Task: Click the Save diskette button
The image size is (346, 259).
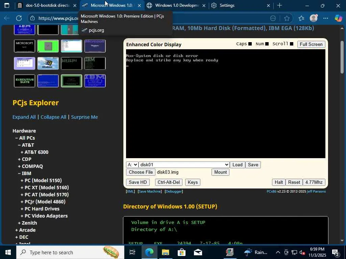Action: tap(253, 165)
